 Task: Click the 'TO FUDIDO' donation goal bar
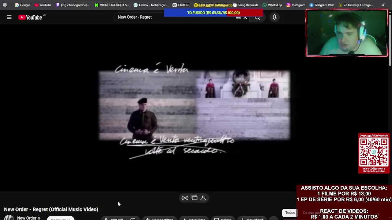[x=213, y=13]
